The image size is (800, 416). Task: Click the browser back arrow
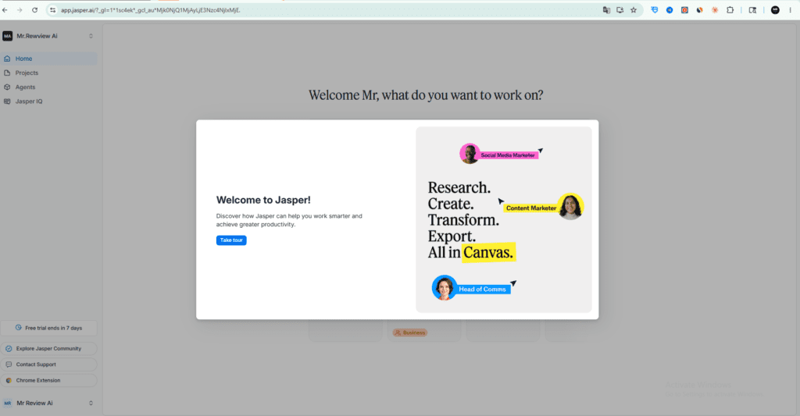(5, 9)
